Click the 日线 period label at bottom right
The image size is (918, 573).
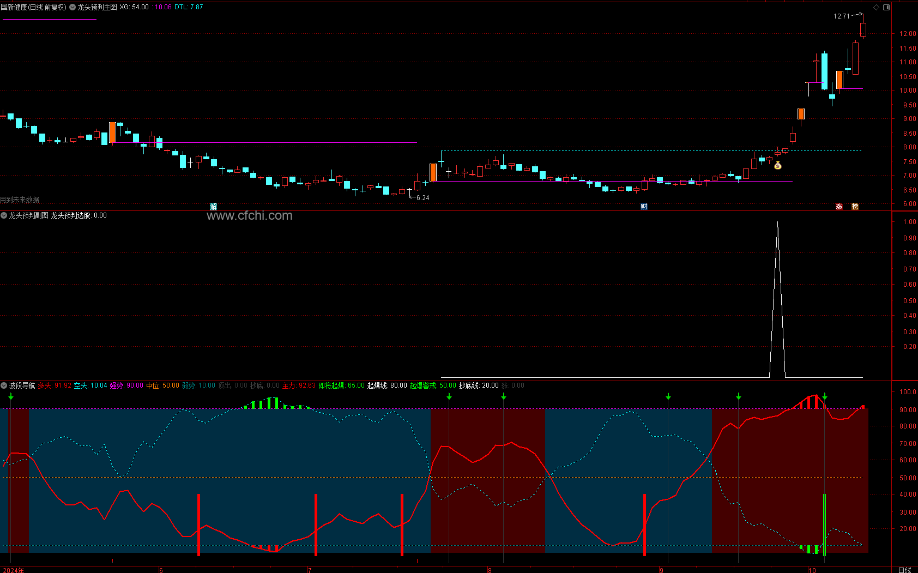point(904,570)
